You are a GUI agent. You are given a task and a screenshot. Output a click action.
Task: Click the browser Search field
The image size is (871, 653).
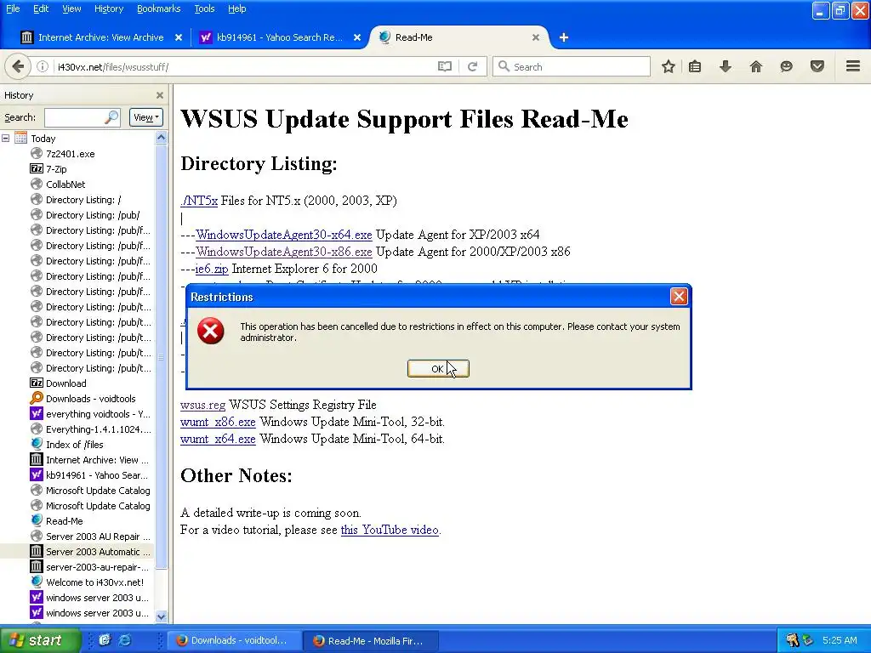tap(571, 66)
